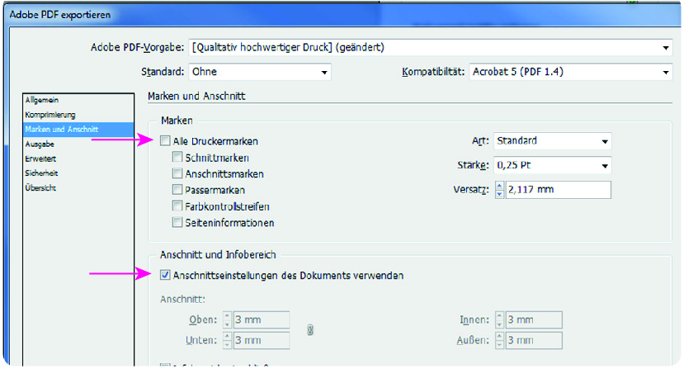The height and width of the screenshot is (369, 684).
Task: Open the Komprimierung section
Action: [x=50, y=114]
